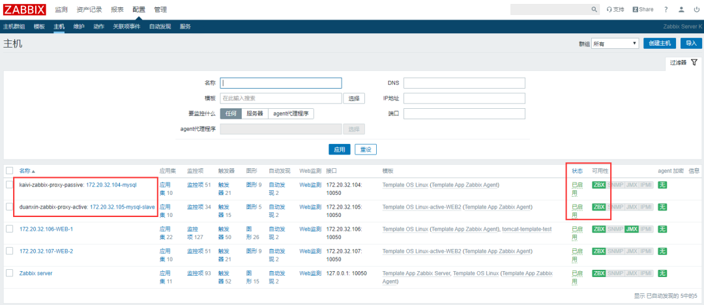Open host 172.20.32.104-mysql
Image resolution: width=704 pixels, height=305 pixels.
pyautogui.click(x=111, y=184)
